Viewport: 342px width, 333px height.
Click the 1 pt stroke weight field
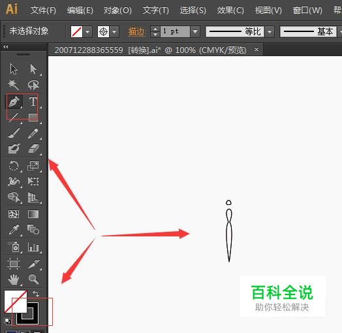175,31
